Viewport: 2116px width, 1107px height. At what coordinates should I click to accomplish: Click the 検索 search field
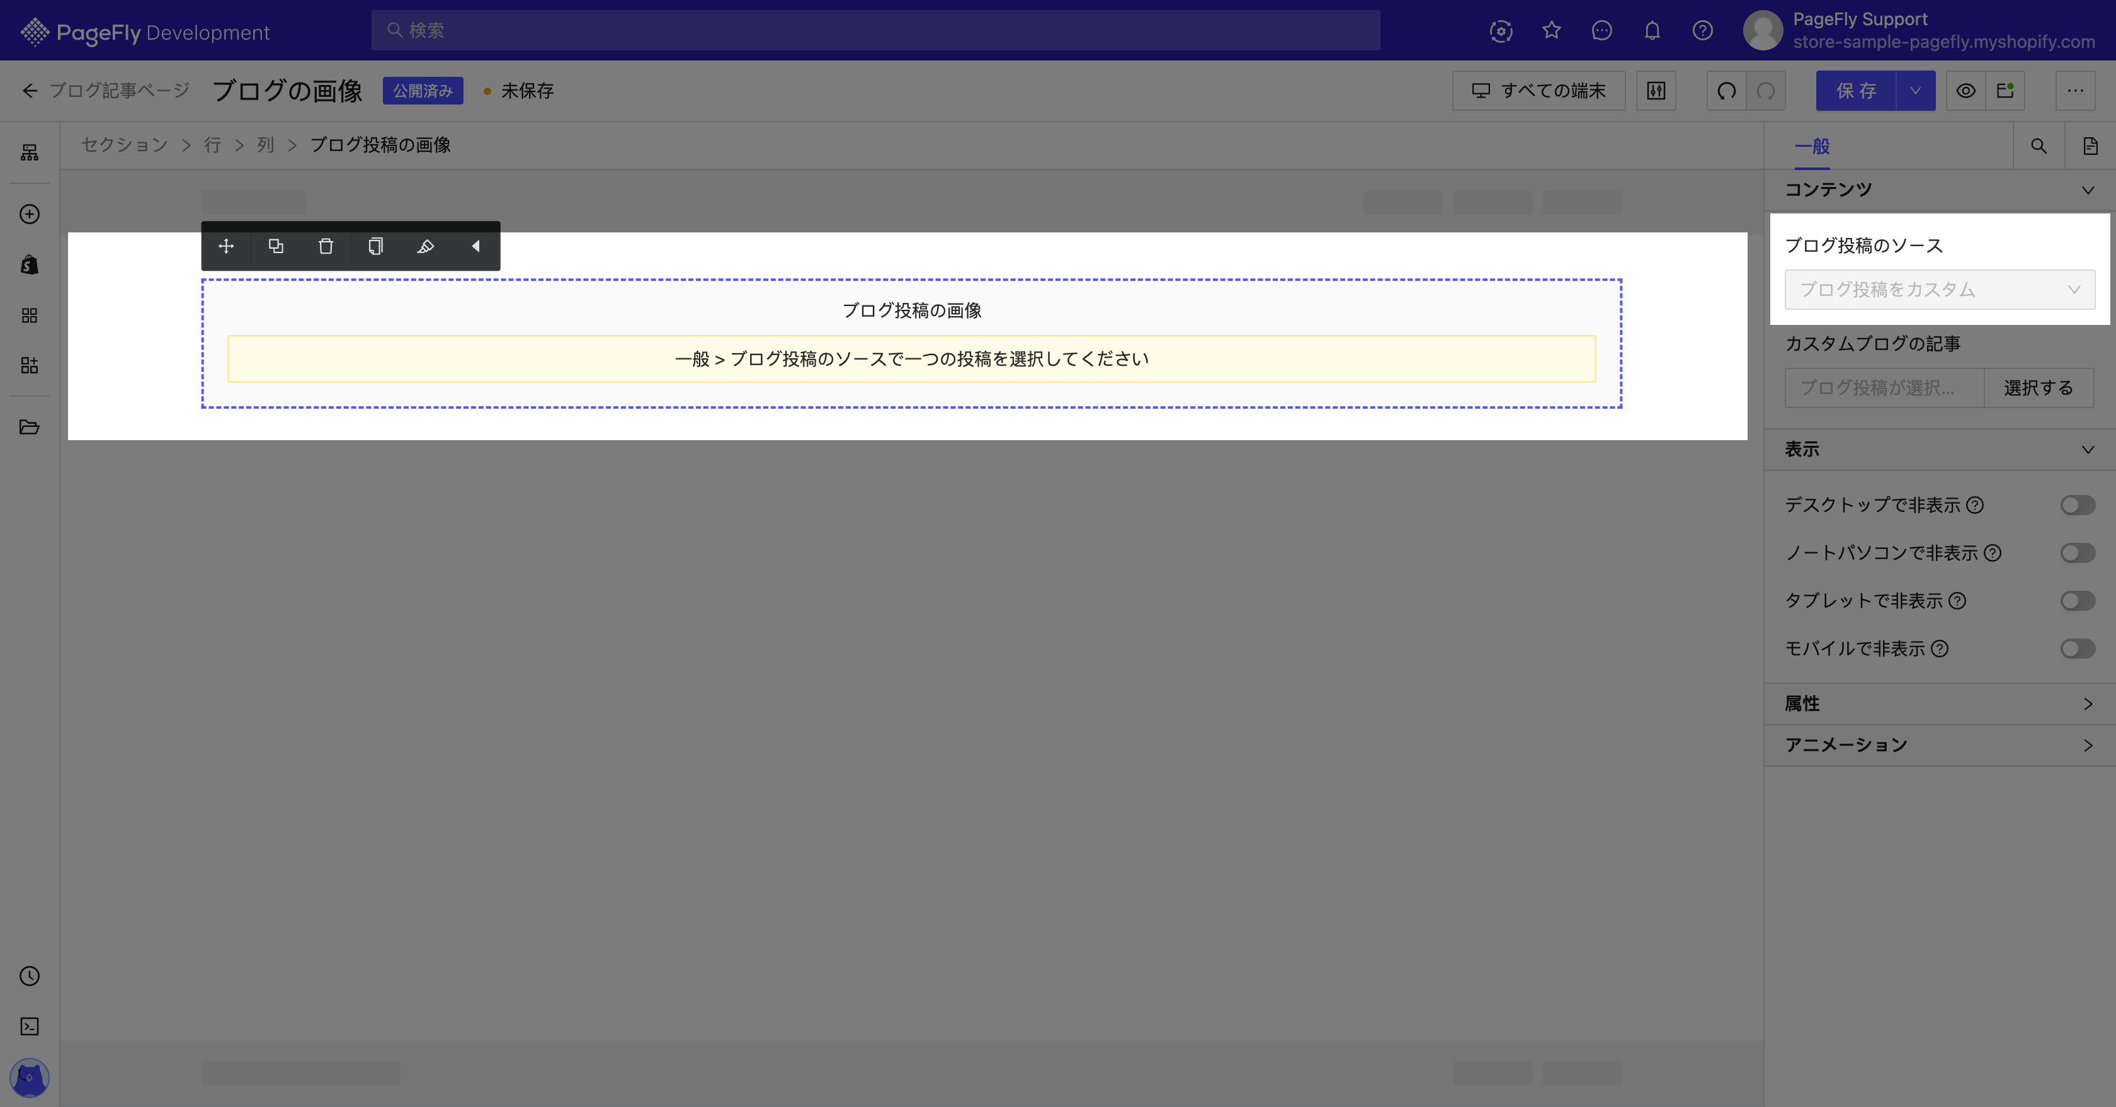click(875, 30)
